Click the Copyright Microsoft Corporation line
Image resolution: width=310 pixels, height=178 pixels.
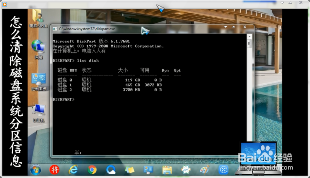pos(108,46)
